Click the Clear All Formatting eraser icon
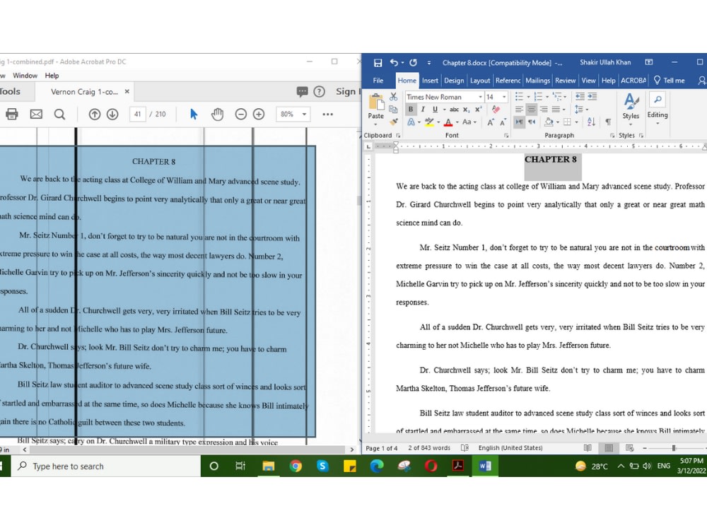This screenshot has width=707, height=530. (496, 109)
